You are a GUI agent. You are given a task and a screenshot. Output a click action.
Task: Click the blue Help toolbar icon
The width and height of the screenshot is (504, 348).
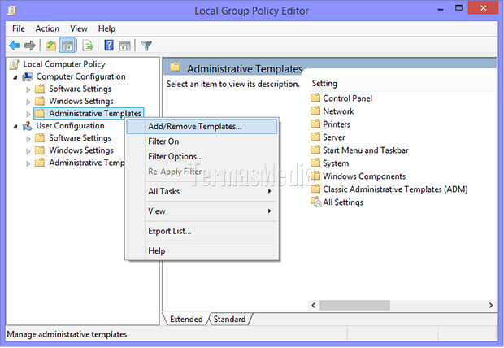[109, 46]
